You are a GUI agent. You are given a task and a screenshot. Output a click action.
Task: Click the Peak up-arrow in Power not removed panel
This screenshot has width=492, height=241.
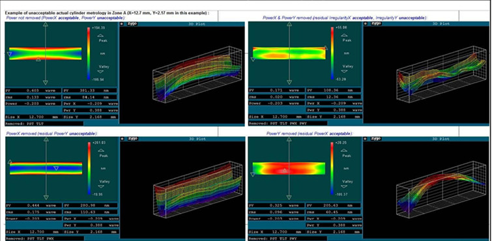click(101, 36)
